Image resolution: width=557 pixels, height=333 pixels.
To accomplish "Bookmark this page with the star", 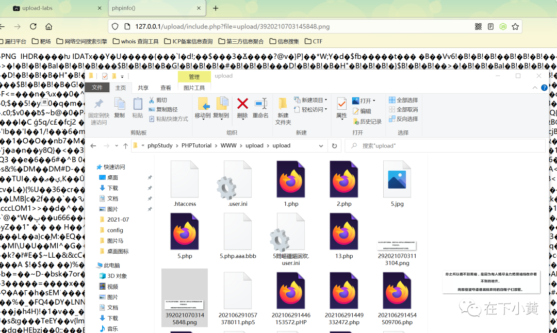I will click(x=515, y=27).
